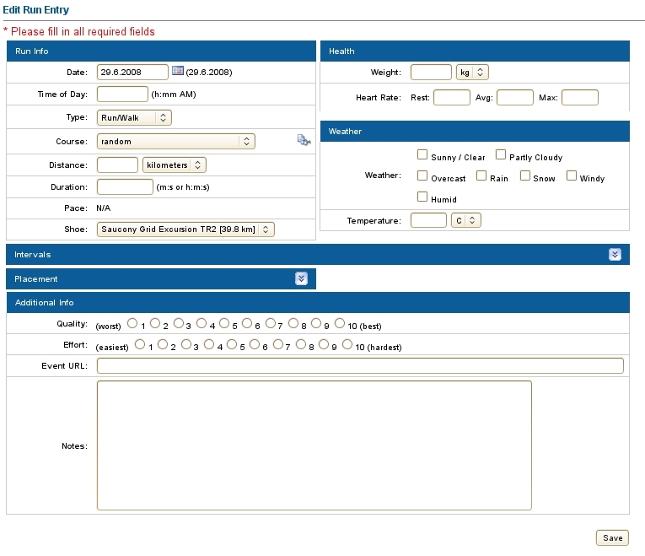Tick the Overcast checkbox
The height and width of the screenshot is (556, 645).
422,175
